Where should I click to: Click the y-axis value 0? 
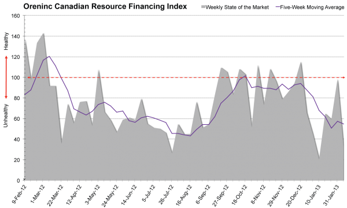[19, 180]
